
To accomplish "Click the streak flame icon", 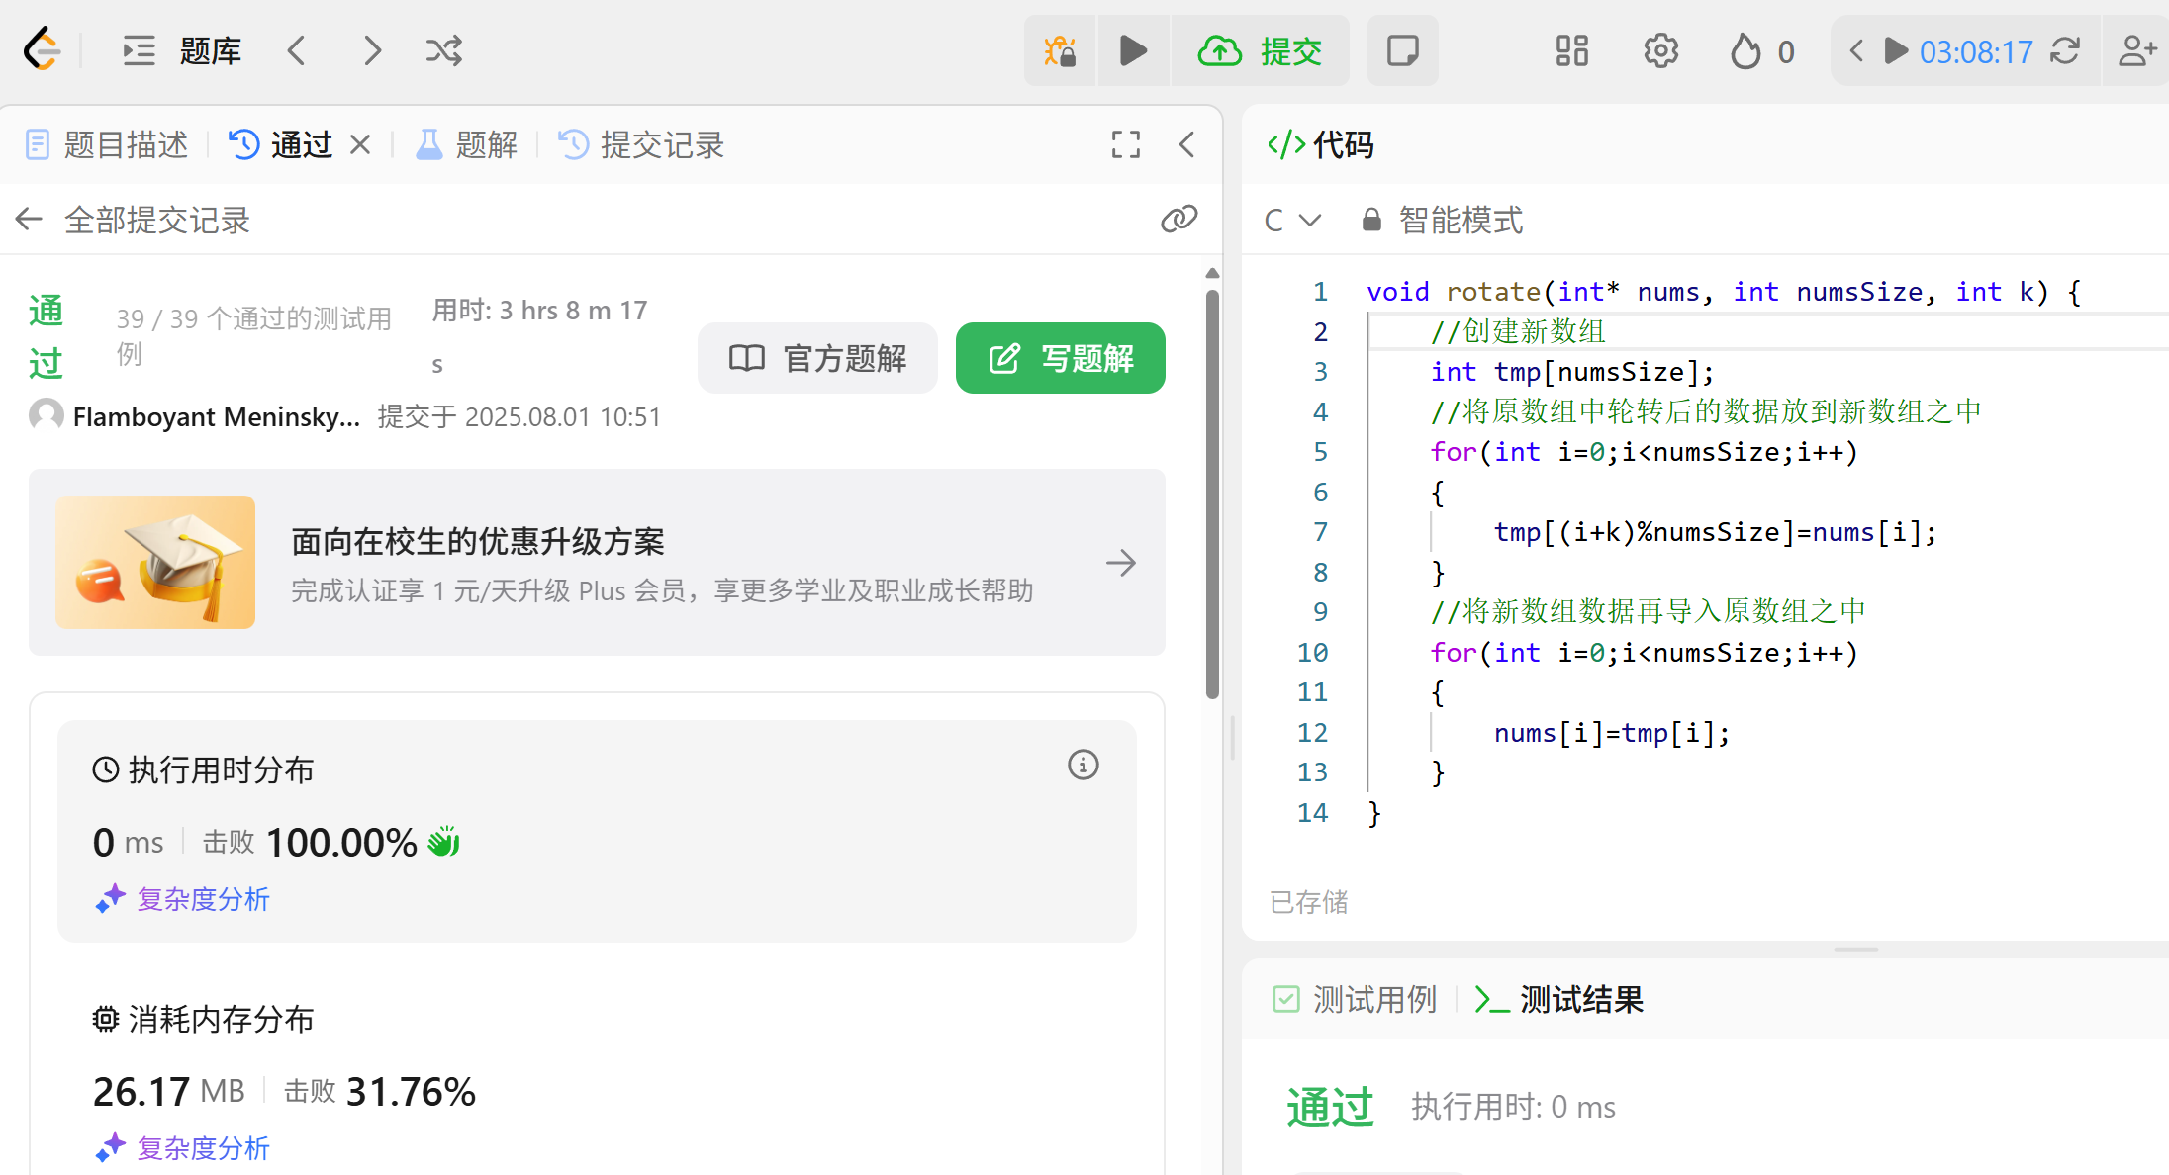I will coord(1745,51).
